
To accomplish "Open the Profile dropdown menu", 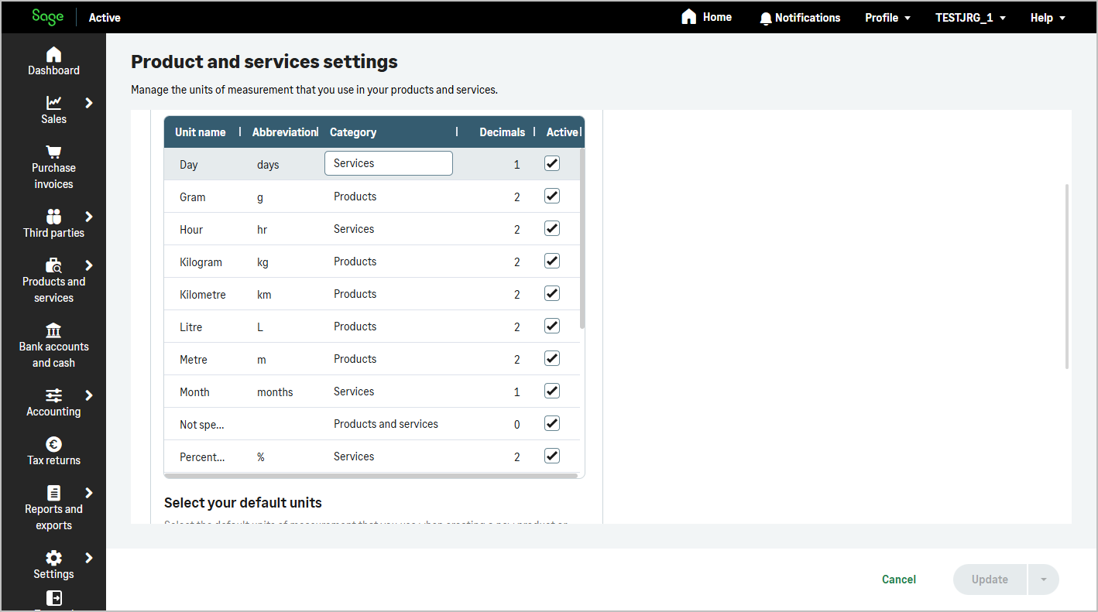I will pyautogui.click(x=887, y=18).
